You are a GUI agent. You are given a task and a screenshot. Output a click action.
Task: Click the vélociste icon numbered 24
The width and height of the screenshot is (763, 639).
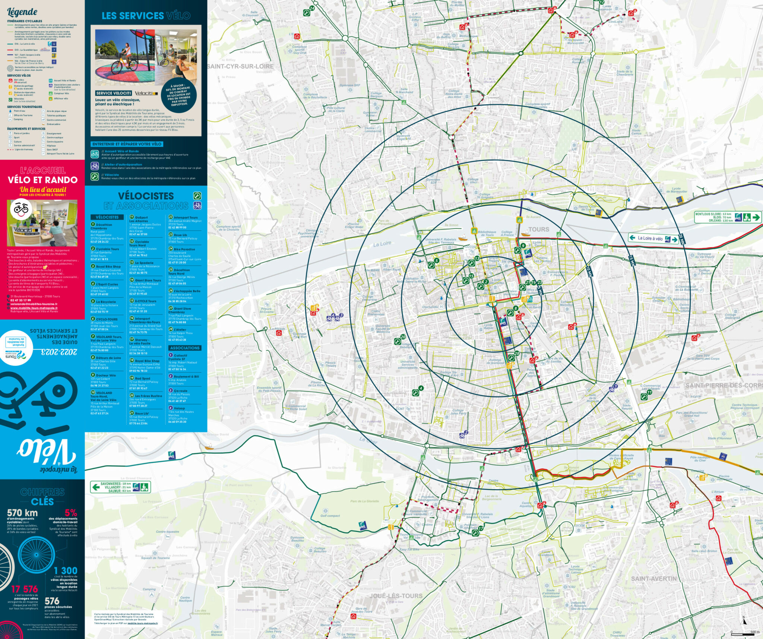(x=307, y=13)
